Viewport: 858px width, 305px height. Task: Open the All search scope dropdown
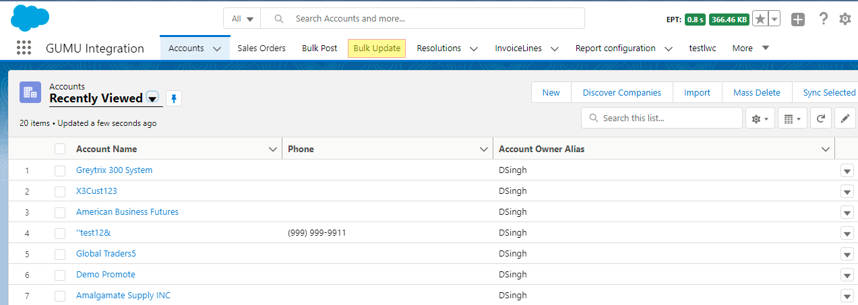point(242,19)
